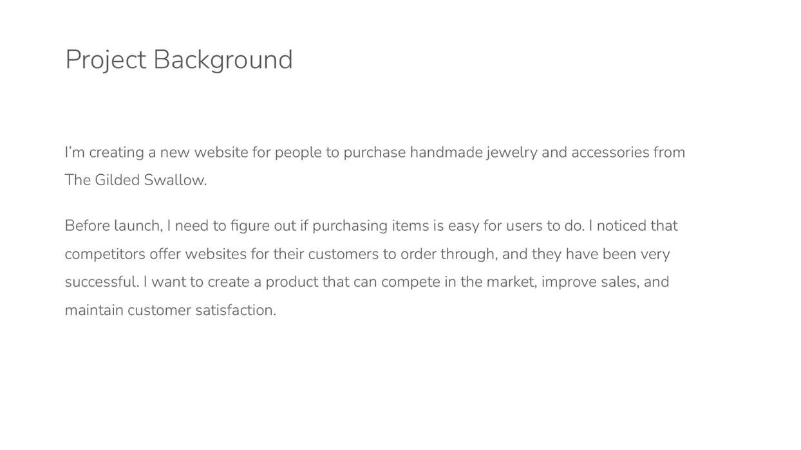Click "The Gilded Swallow" text
This screenshot has width=801, height=450.
(x=135, y=180)
